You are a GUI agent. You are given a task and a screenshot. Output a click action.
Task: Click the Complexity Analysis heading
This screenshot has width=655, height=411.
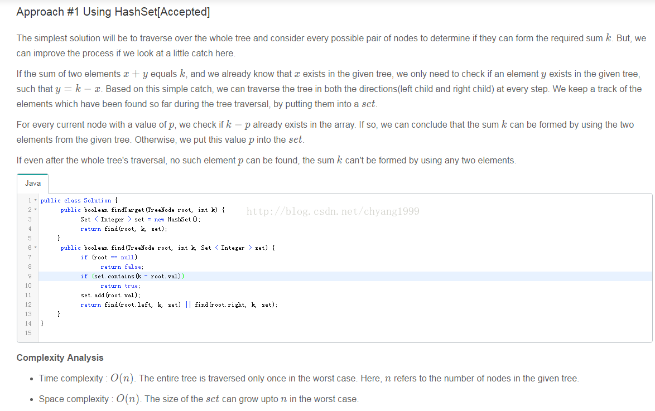coord(60,357)
